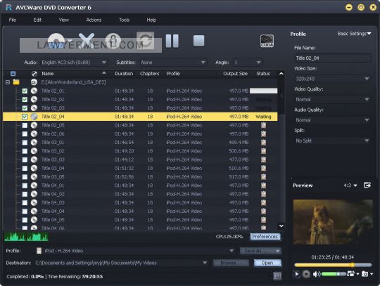Open the Video Quality dropdown

coord(332,99)
